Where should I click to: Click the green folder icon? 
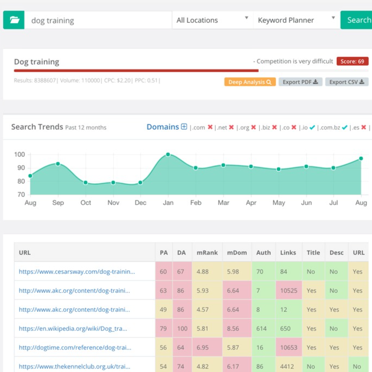(x=14, y=20)
